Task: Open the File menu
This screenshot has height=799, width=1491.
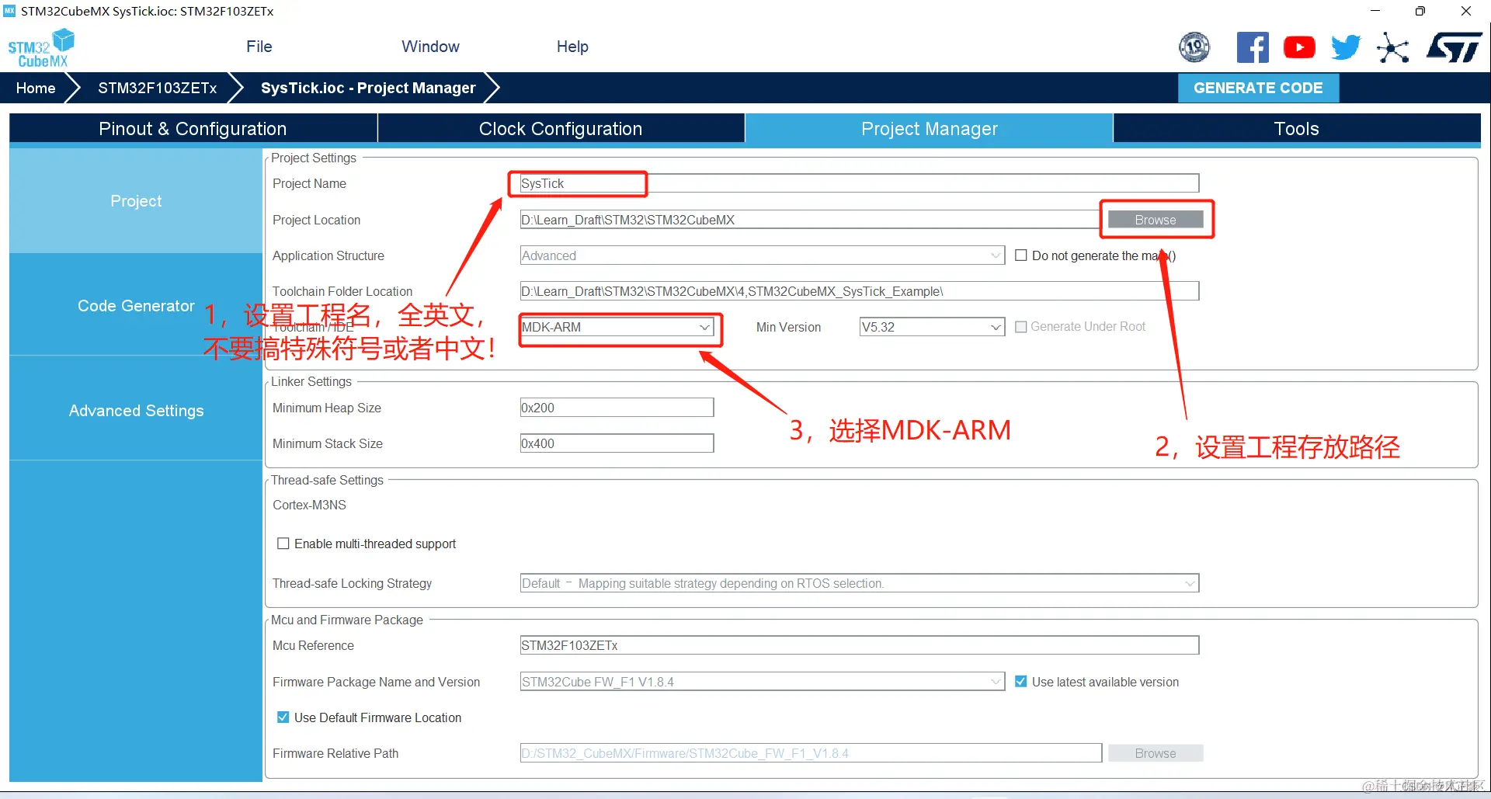Action: [259, 47]
